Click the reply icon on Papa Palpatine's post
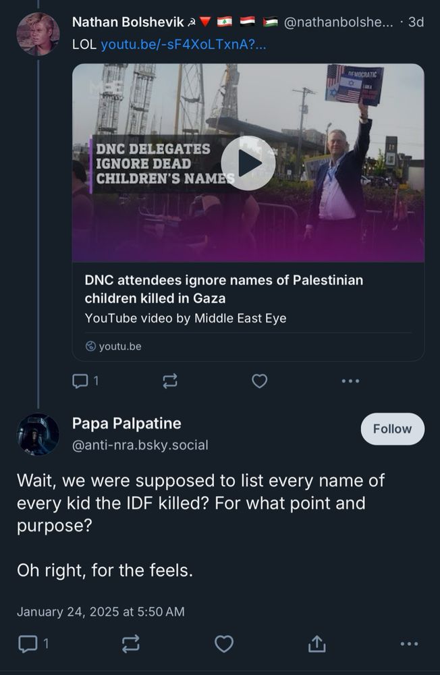This screenshot has height=675, width=440. click(x=27, y=643)
